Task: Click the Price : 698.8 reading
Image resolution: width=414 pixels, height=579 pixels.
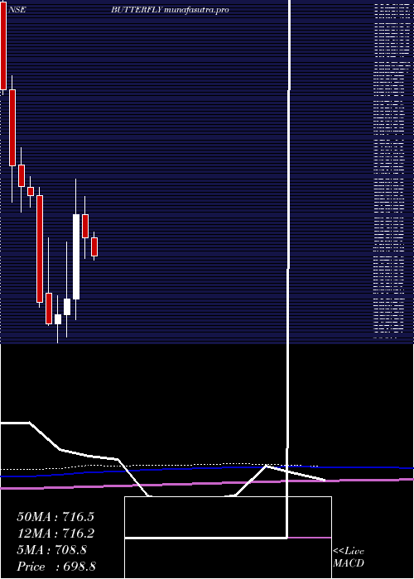Action: pyautogui.click(x=56, y=567)
